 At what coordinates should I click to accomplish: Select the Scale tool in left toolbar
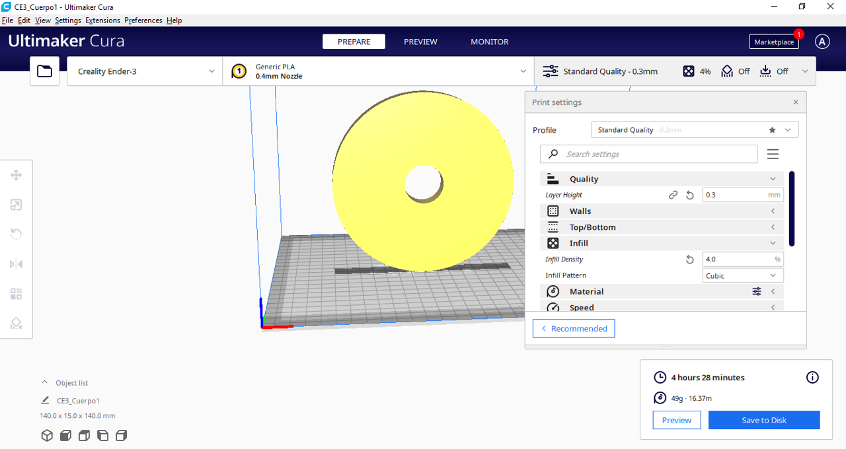coord(17,205)
